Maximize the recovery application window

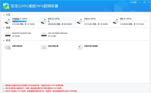pos(144,3)
